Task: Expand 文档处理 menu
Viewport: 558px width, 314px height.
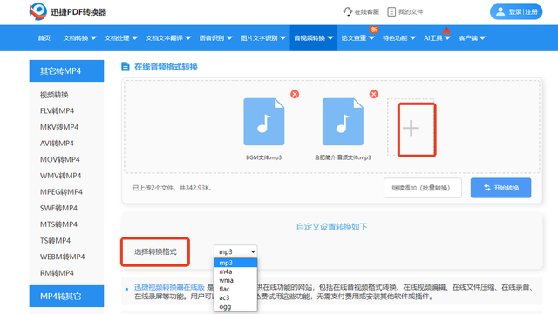Action: [121, 38]
